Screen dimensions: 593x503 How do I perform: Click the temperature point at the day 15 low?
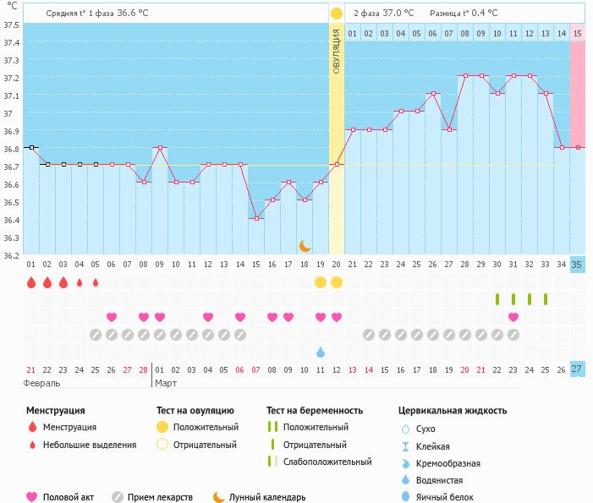tap(256, 219)
